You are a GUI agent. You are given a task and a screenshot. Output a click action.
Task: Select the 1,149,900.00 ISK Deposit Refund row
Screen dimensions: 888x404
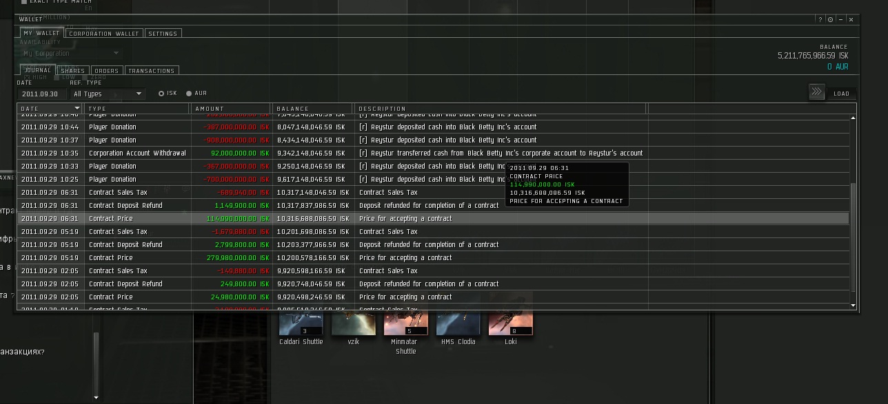coord(433,205)
